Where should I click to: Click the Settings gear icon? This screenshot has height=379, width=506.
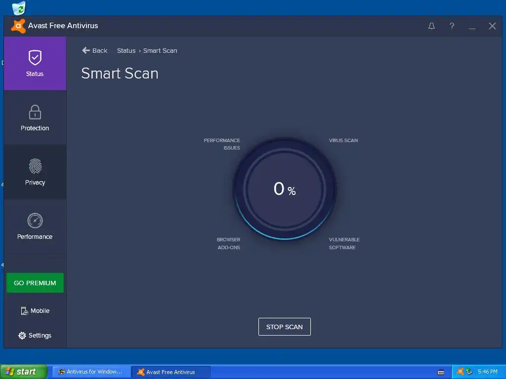[x=22, y=336]
